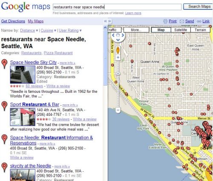Open the Sport Restaurant & Bar photo thumbnail
The width and height of the screenshot is (213, 181).
point(23,117)
